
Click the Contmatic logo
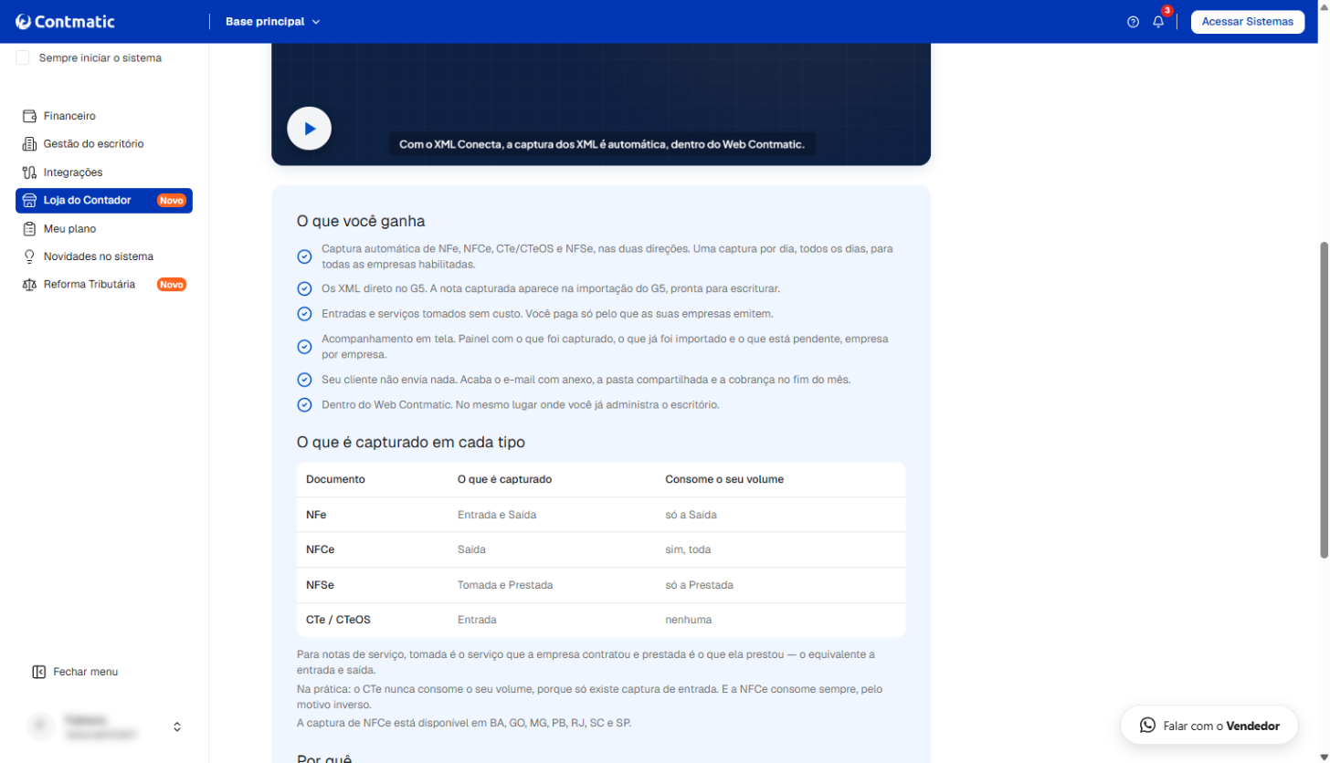point(65,21)
